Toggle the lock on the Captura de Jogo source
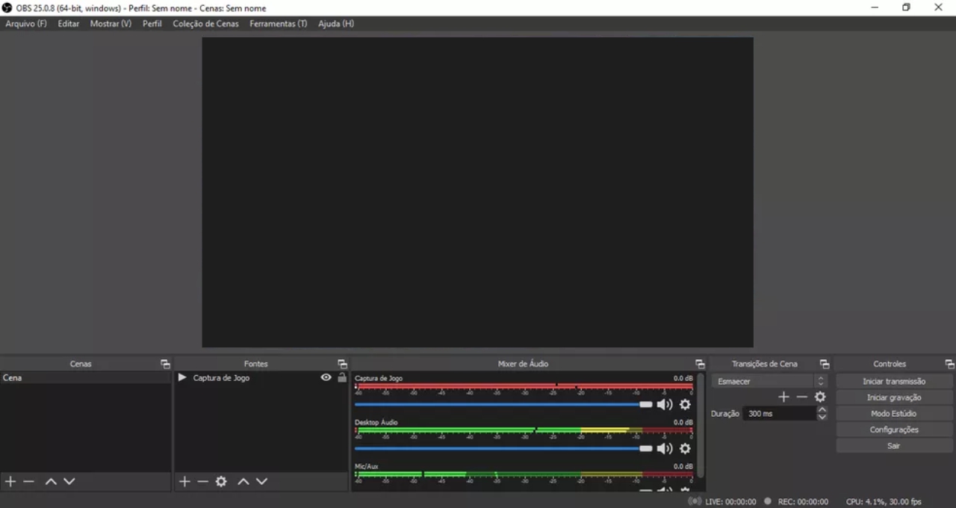956x508 pixels. click(x=342, y=377)
